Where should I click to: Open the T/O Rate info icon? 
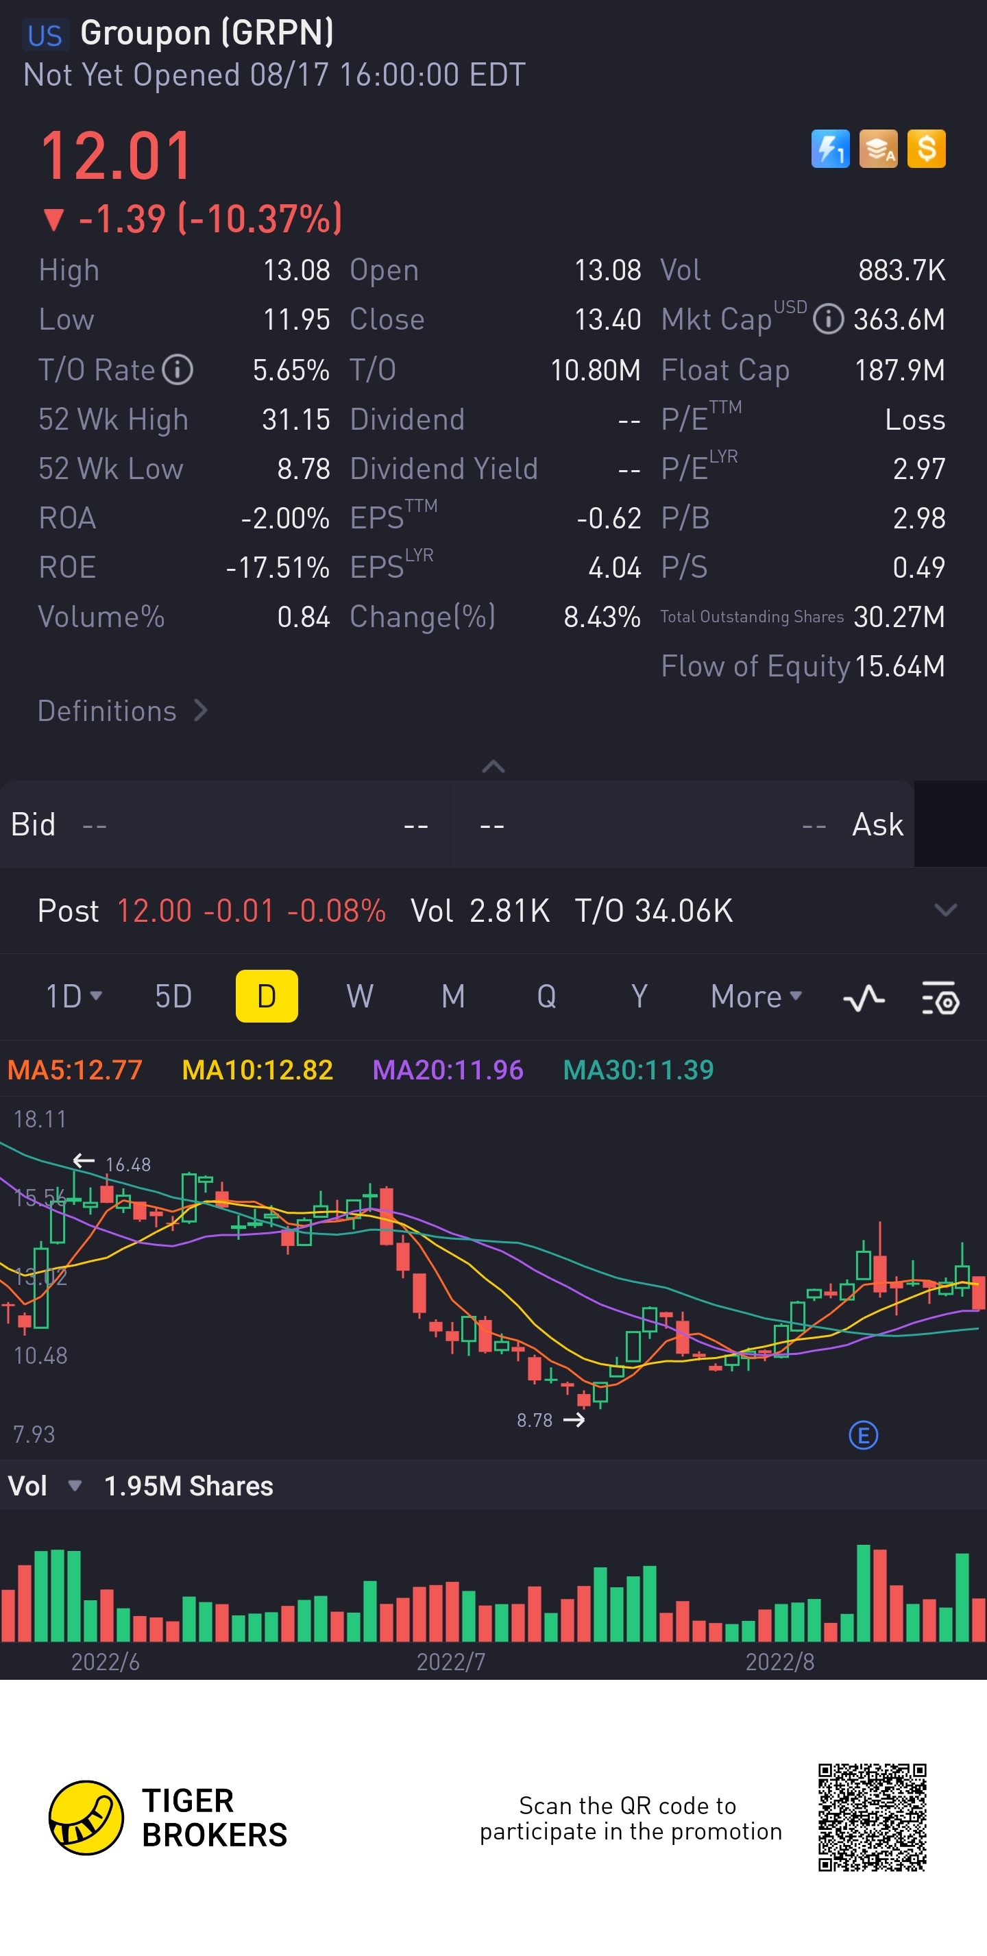coord(178,370)
